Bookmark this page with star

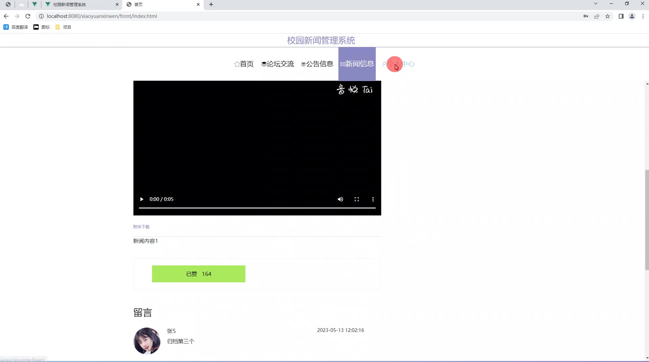coord(607,16)
